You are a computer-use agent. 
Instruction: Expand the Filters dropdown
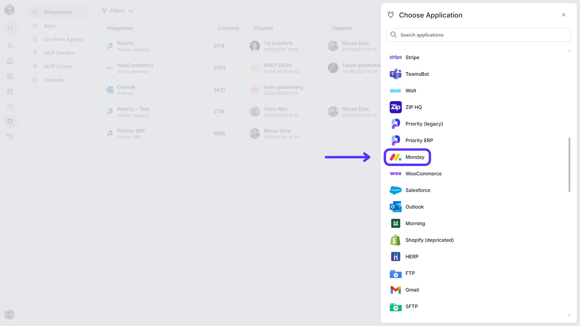coord(118,11)
